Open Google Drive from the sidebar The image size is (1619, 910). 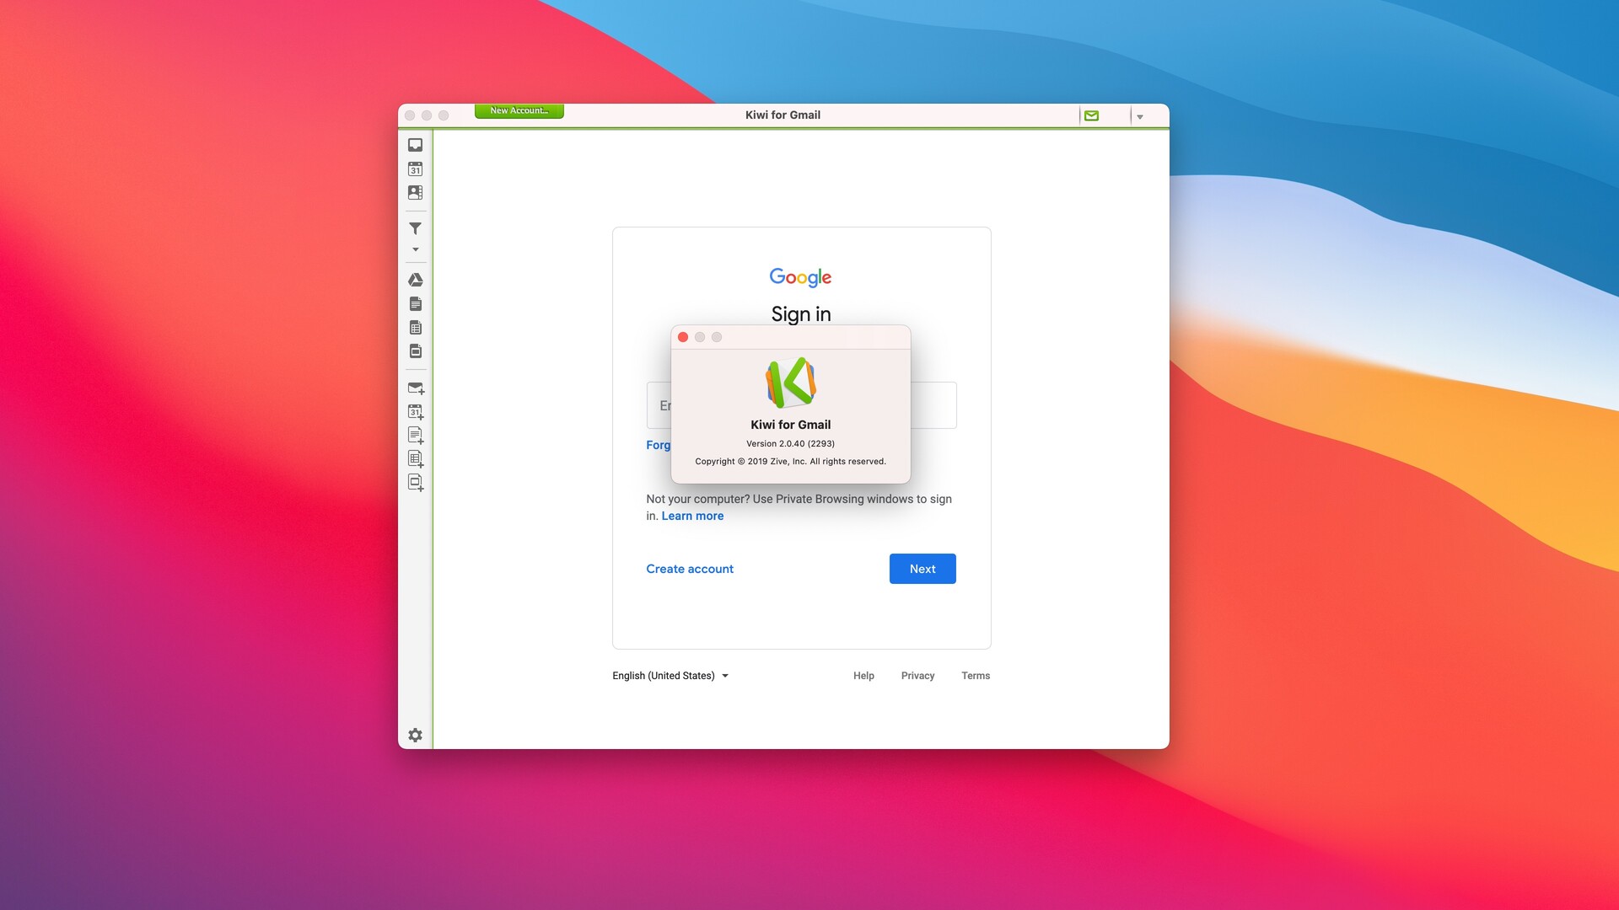415,280
